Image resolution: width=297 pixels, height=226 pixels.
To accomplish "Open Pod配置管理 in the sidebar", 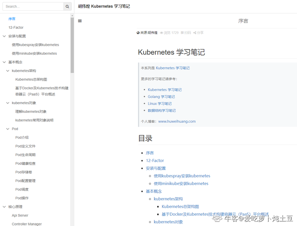I will 26,181.
